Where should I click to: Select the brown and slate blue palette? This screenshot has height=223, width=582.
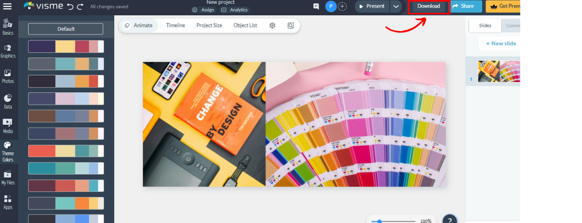point(66,116)
